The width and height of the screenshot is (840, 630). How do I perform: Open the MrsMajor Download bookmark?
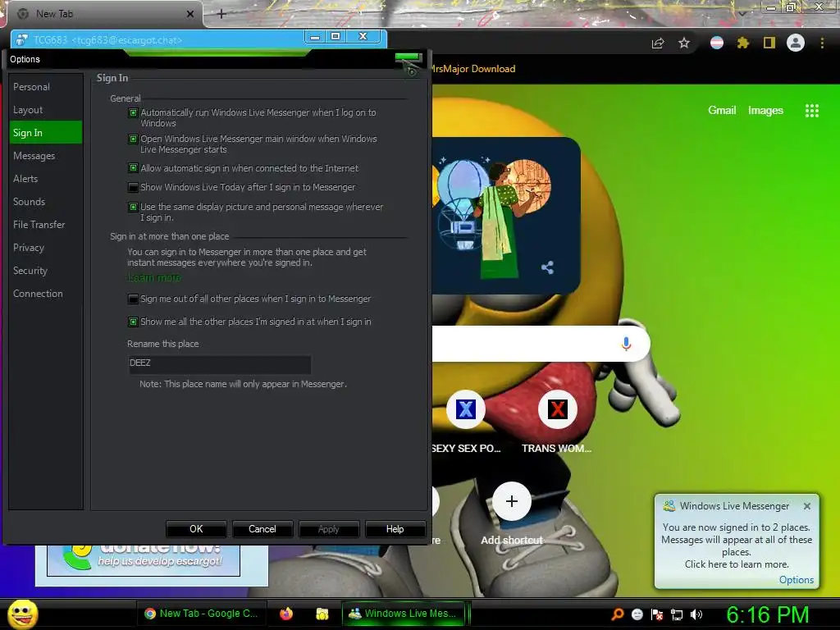click(473, 69)
